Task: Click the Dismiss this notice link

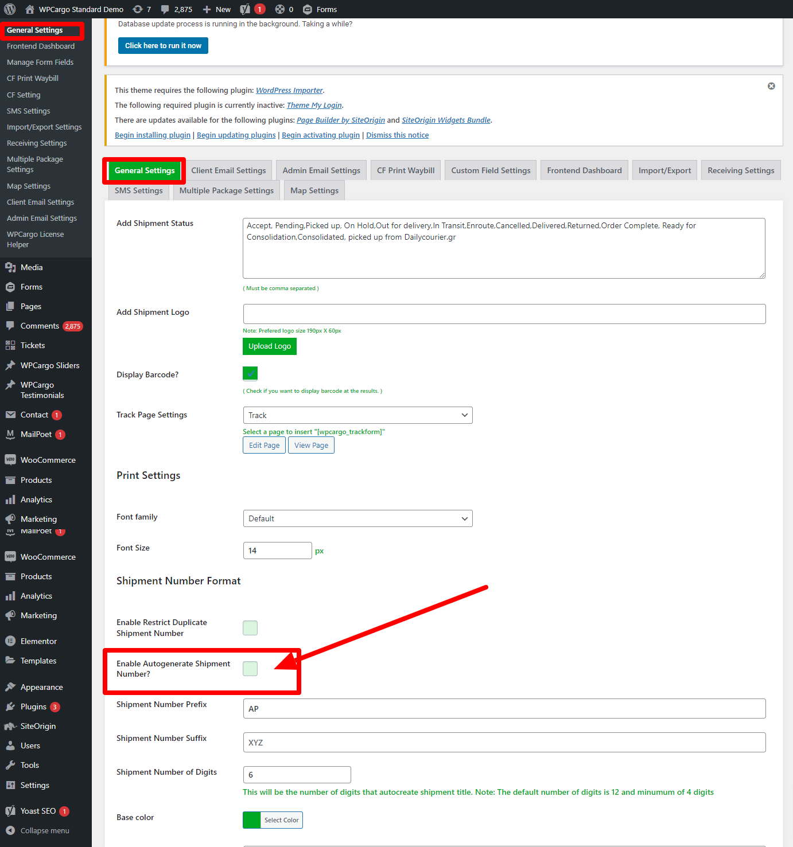Action: (398, 135)
